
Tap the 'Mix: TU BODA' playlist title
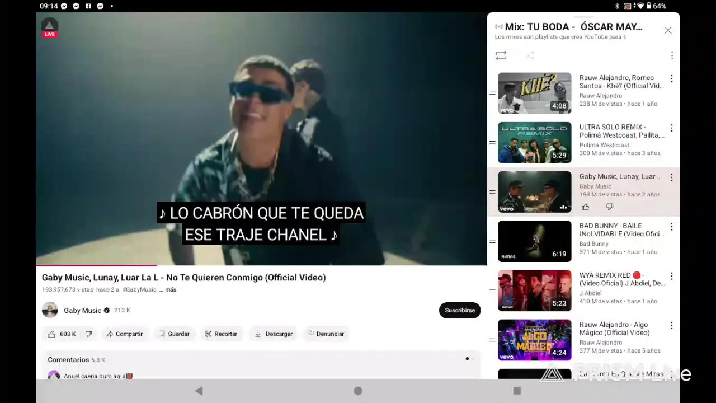click(x=574, y=27)
